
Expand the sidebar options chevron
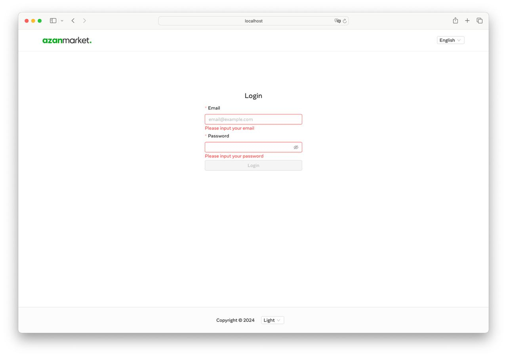(62, 20)
